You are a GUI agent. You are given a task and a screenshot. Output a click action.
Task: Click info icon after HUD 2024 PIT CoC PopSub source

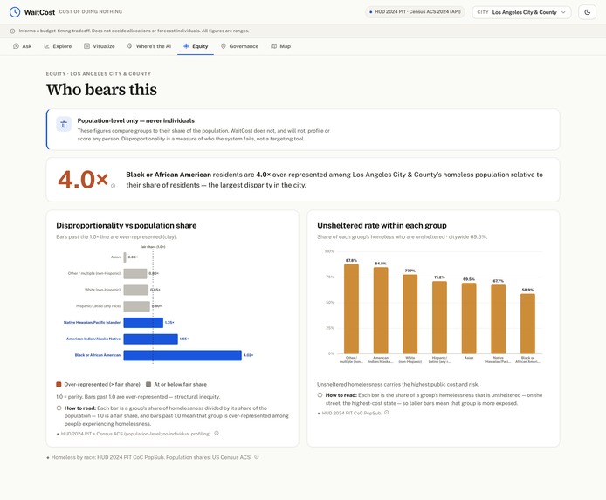[x=387, y=413]
